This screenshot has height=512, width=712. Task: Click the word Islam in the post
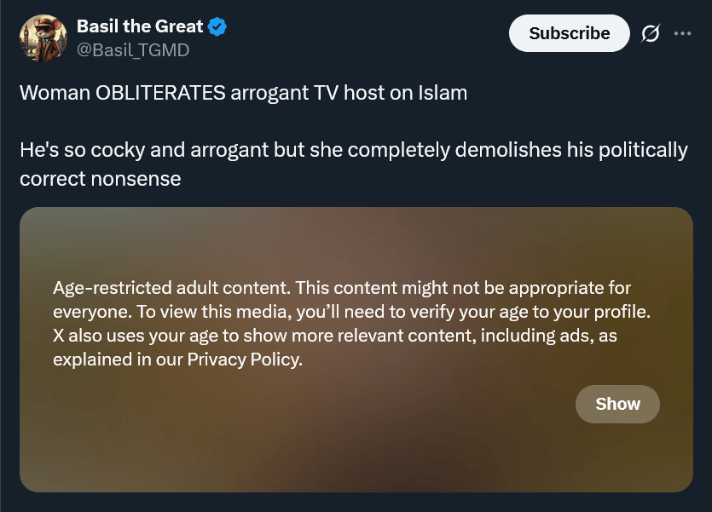pyautogui.click(x=440, y=93)
